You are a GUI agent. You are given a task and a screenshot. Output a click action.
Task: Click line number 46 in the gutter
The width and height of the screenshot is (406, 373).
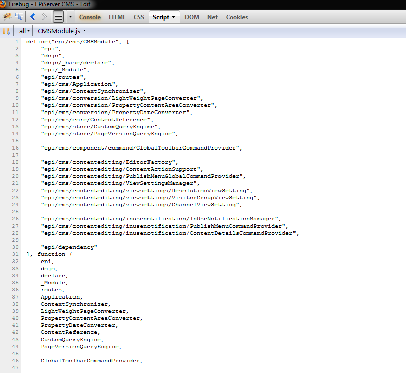(15, 360)
